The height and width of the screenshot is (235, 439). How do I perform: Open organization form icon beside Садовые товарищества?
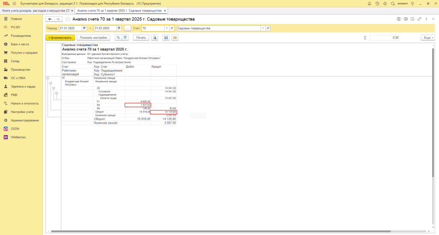click(268, 28)
